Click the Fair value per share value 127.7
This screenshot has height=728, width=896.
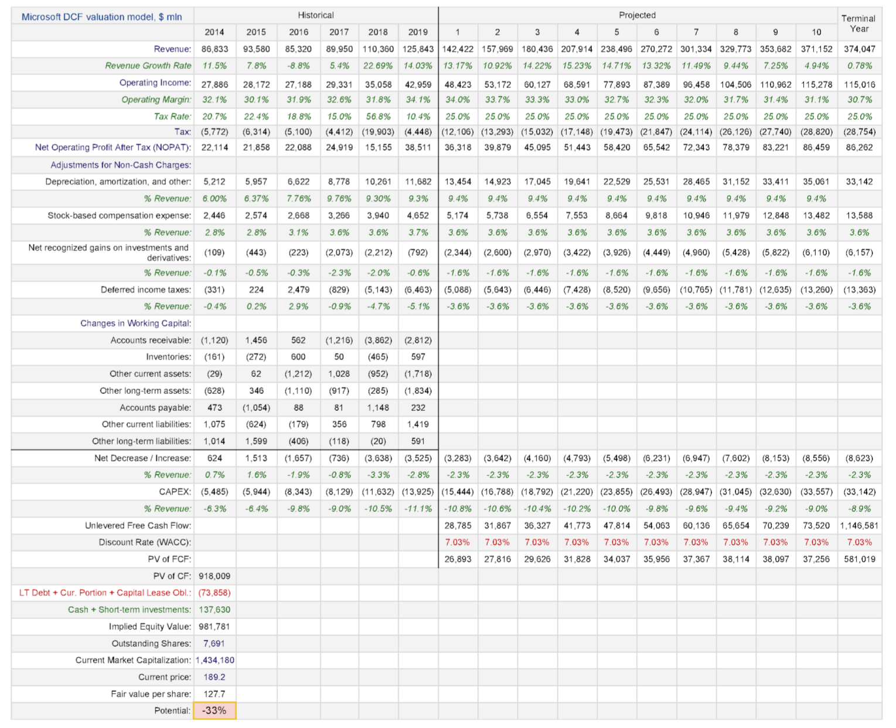tap(214, 693)
